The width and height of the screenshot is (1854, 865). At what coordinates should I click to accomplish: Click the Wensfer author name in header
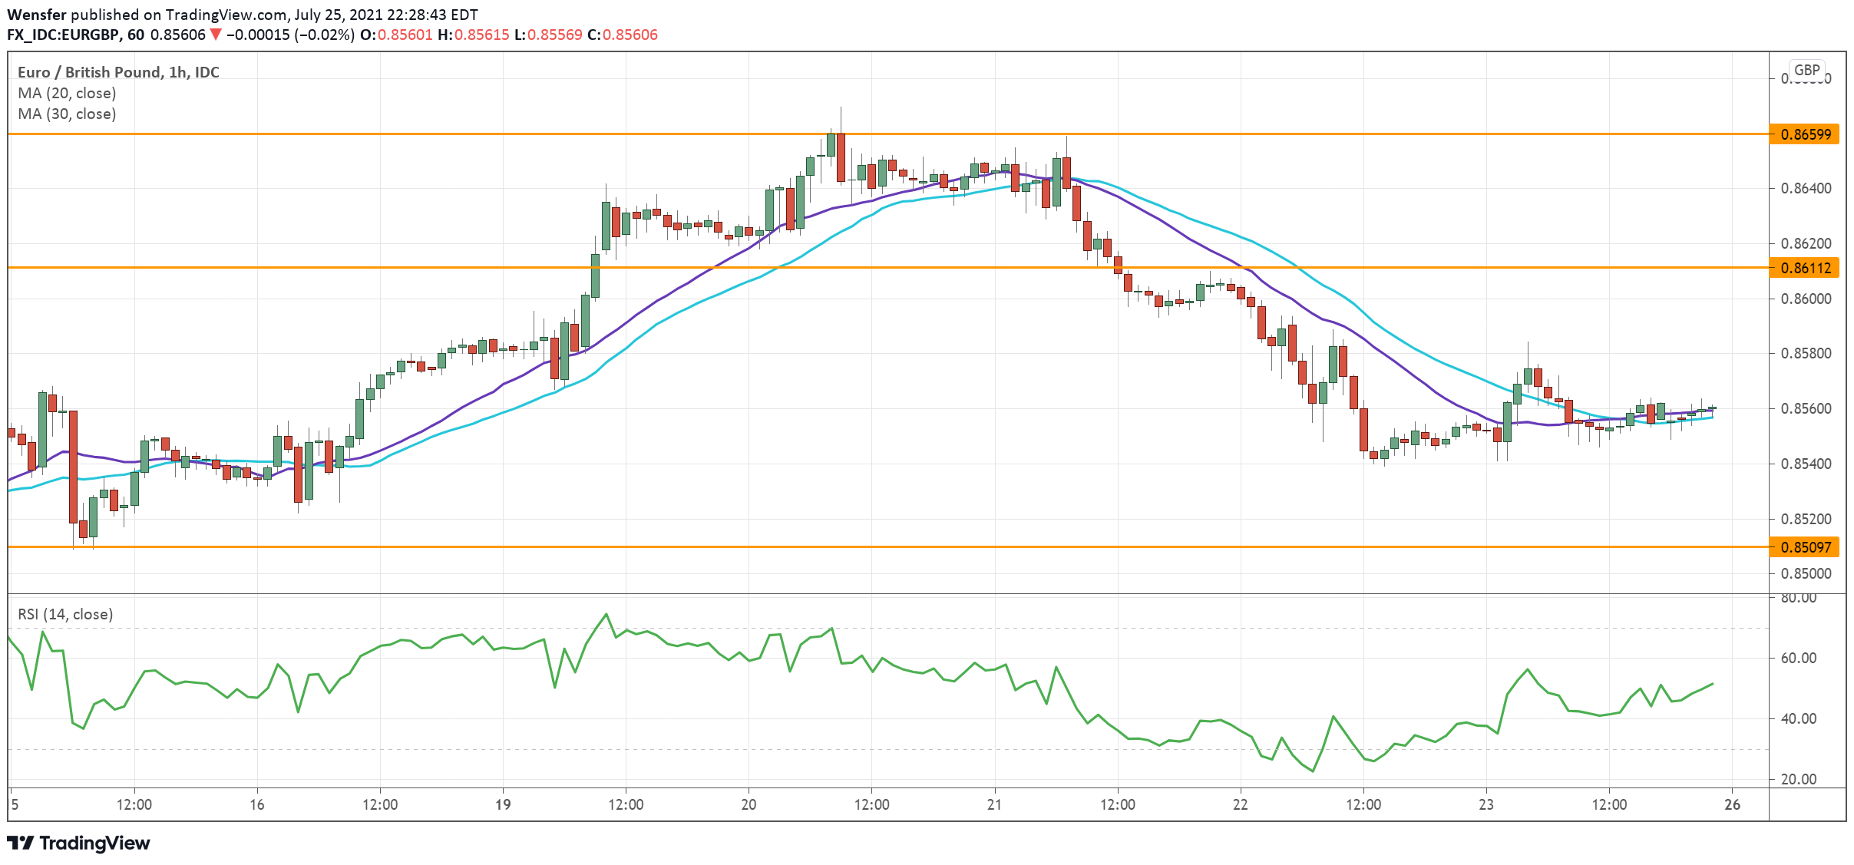point(36,15)
